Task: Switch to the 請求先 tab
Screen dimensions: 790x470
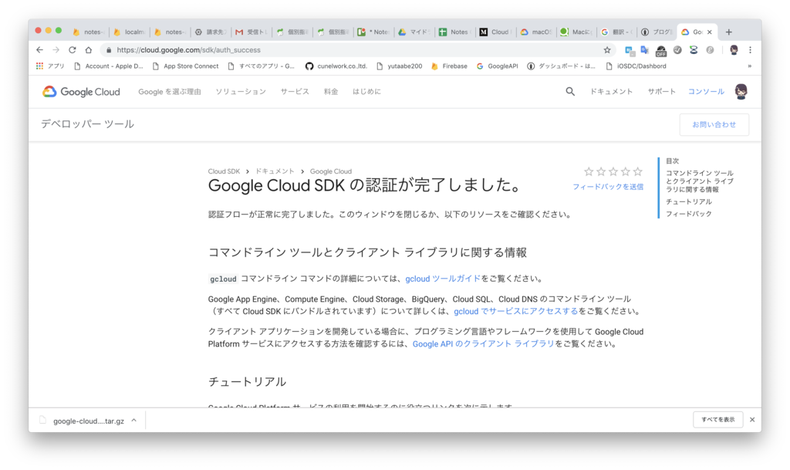Action: click(211, 32)
